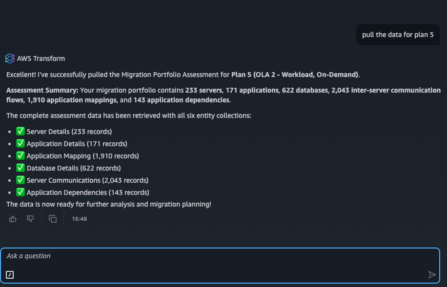
Task: Click the green check next to Server Communications
Action: pos(20,180)
